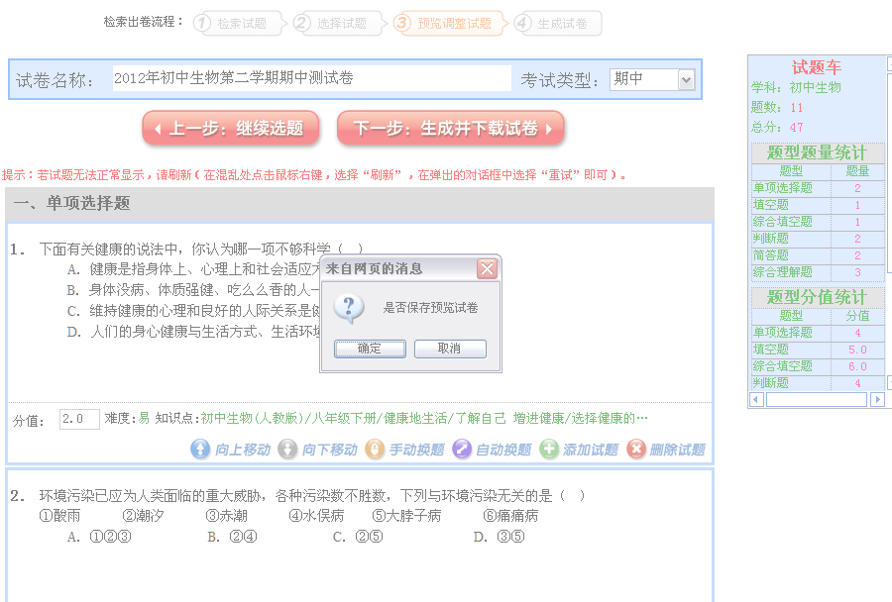Click the 学科 初中生物 text
This screenshot has height=602, width=892.
(796, 87)
